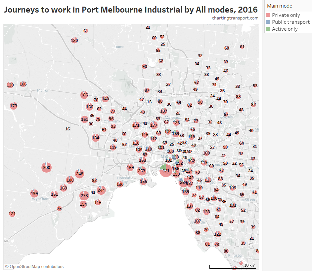Click the 253 pie chart marker

pos(142,171)
